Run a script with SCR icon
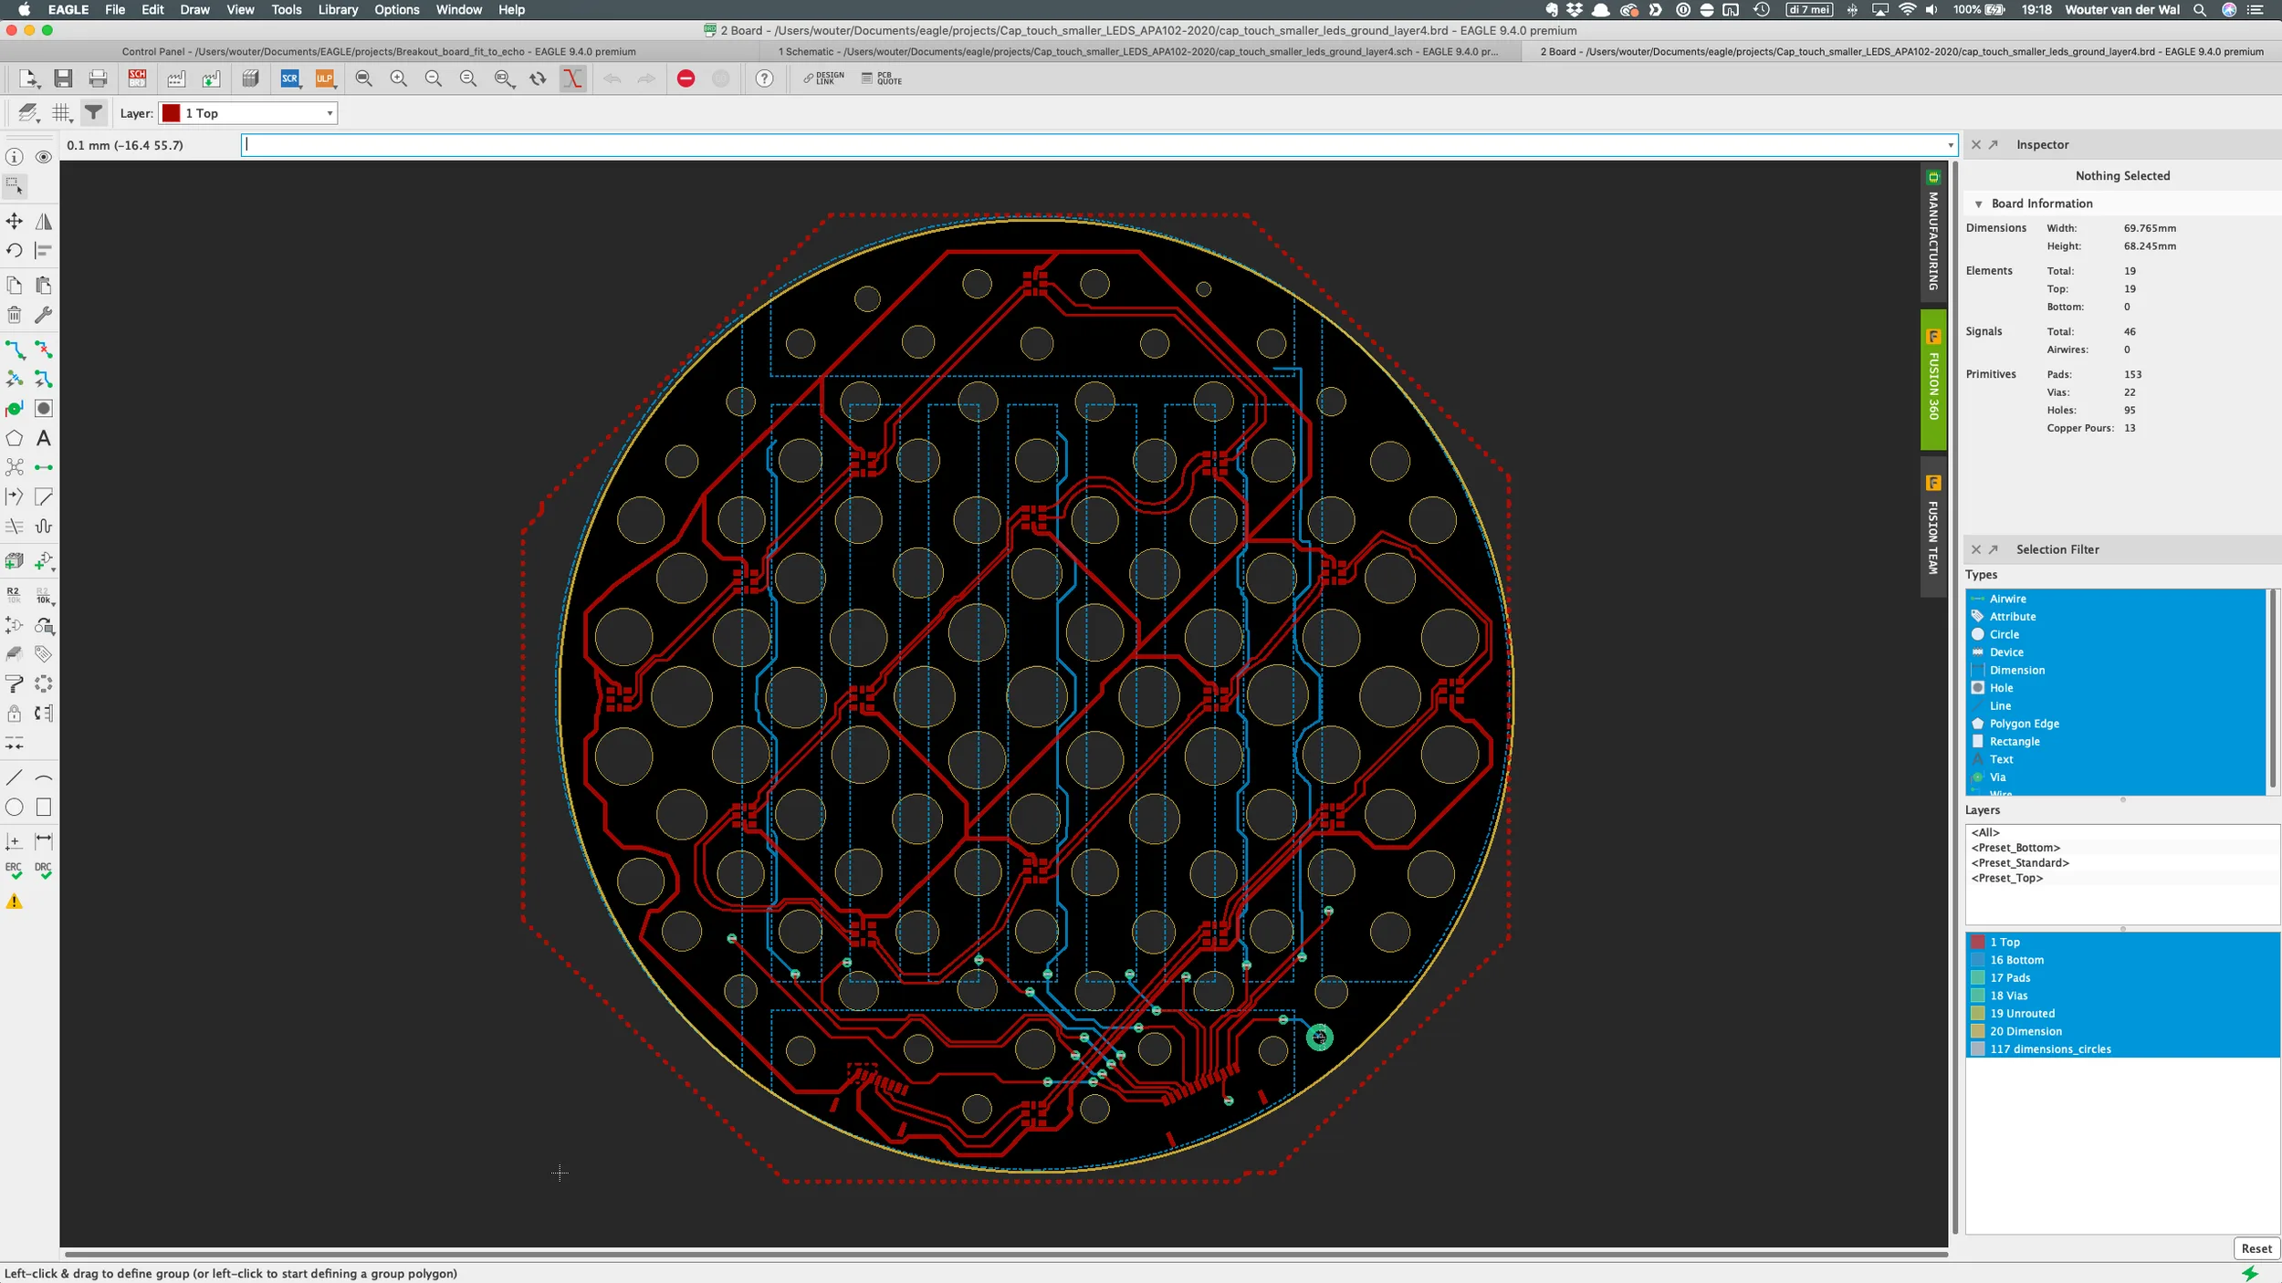Image resolution: width=2282 pixels, height=1283 pixels. (290, 78)
